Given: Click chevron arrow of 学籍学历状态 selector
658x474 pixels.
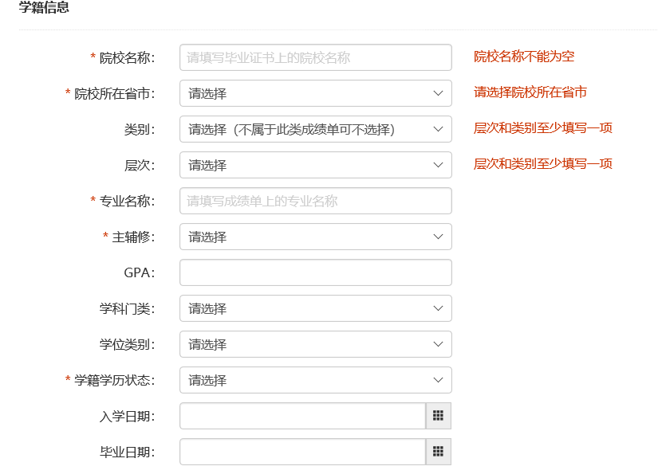Looking at the screenshot, I should (438, 380).
